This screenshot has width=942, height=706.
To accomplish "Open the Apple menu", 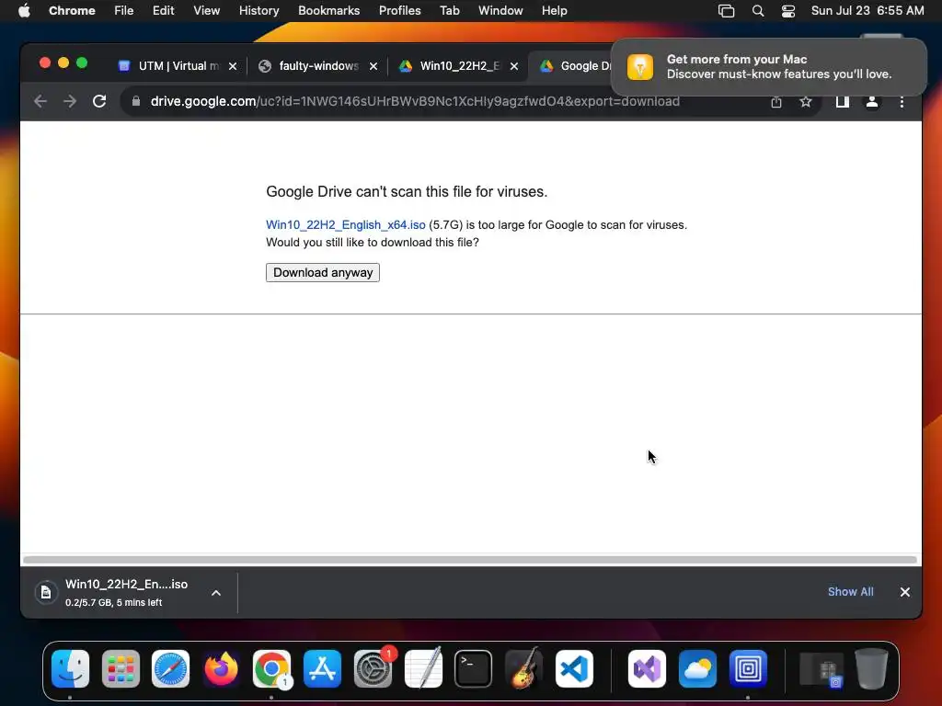I will pos(24,11).
